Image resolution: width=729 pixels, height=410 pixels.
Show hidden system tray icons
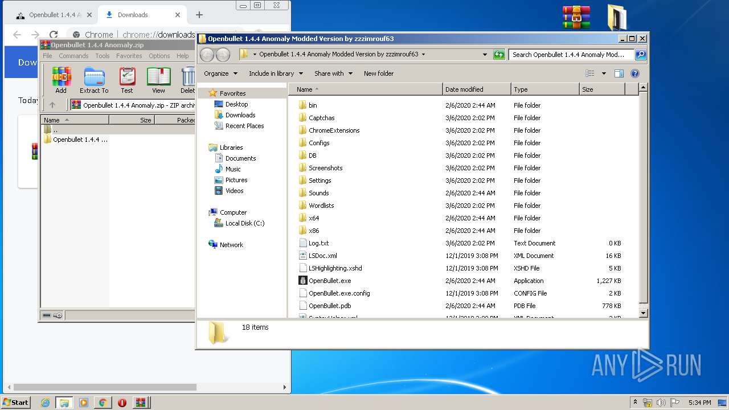[x=636, y=403]
